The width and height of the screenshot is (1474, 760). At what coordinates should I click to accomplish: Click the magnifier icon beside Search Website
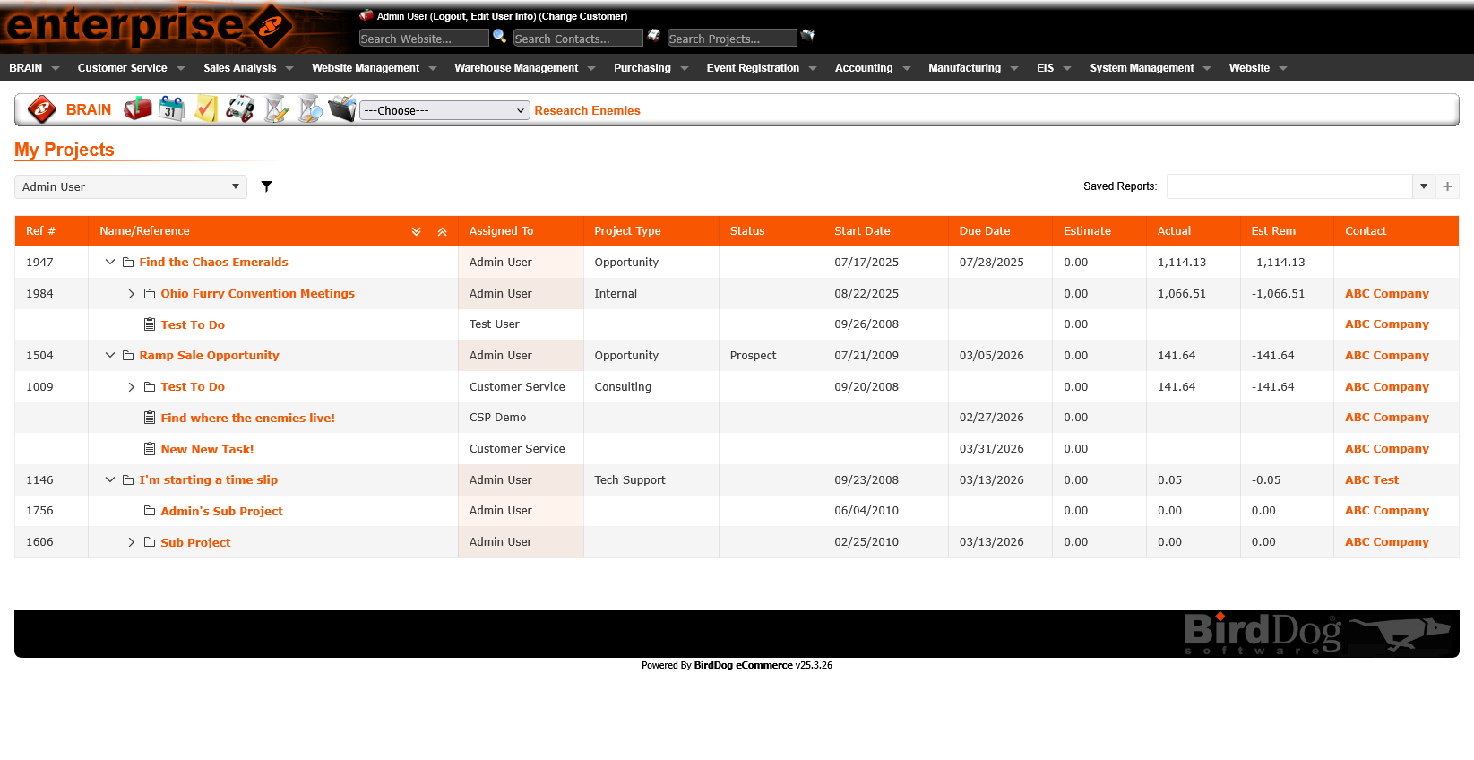(500, 36)
